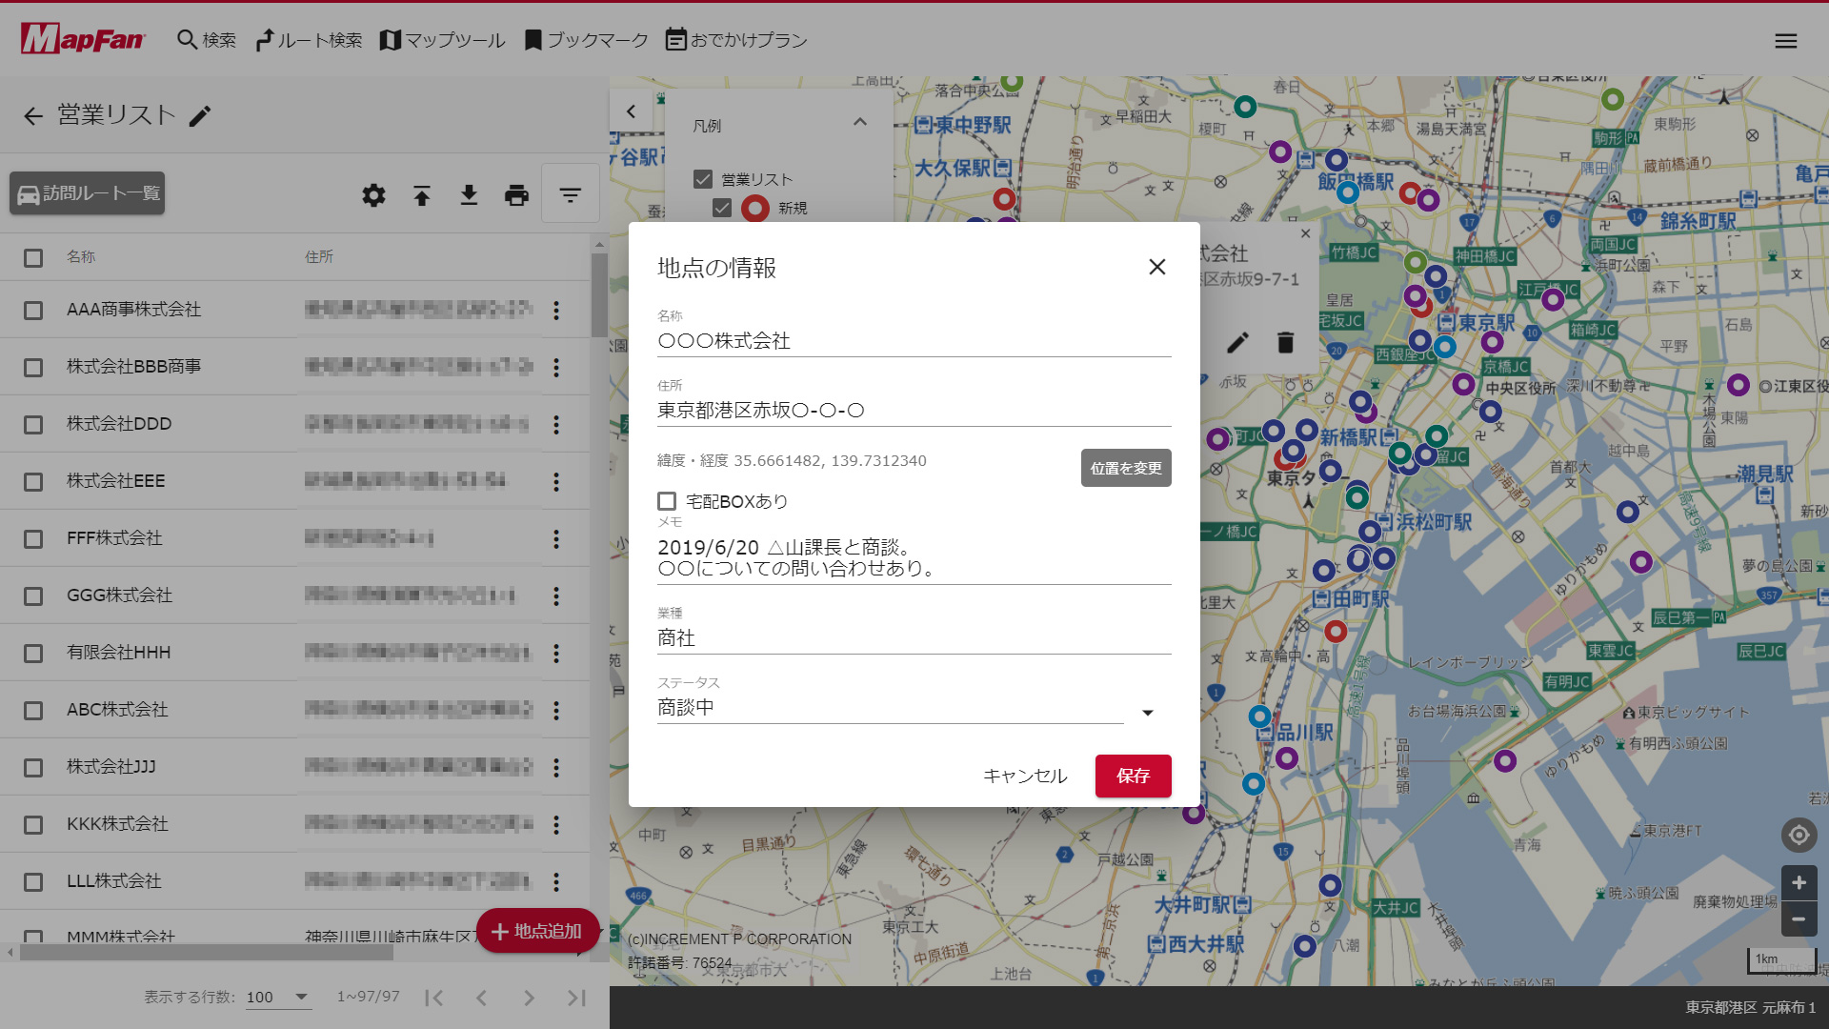The width and height of the screenshot is (1829, 1029).
Task: Go to first page of list
Action: point(434,998)
